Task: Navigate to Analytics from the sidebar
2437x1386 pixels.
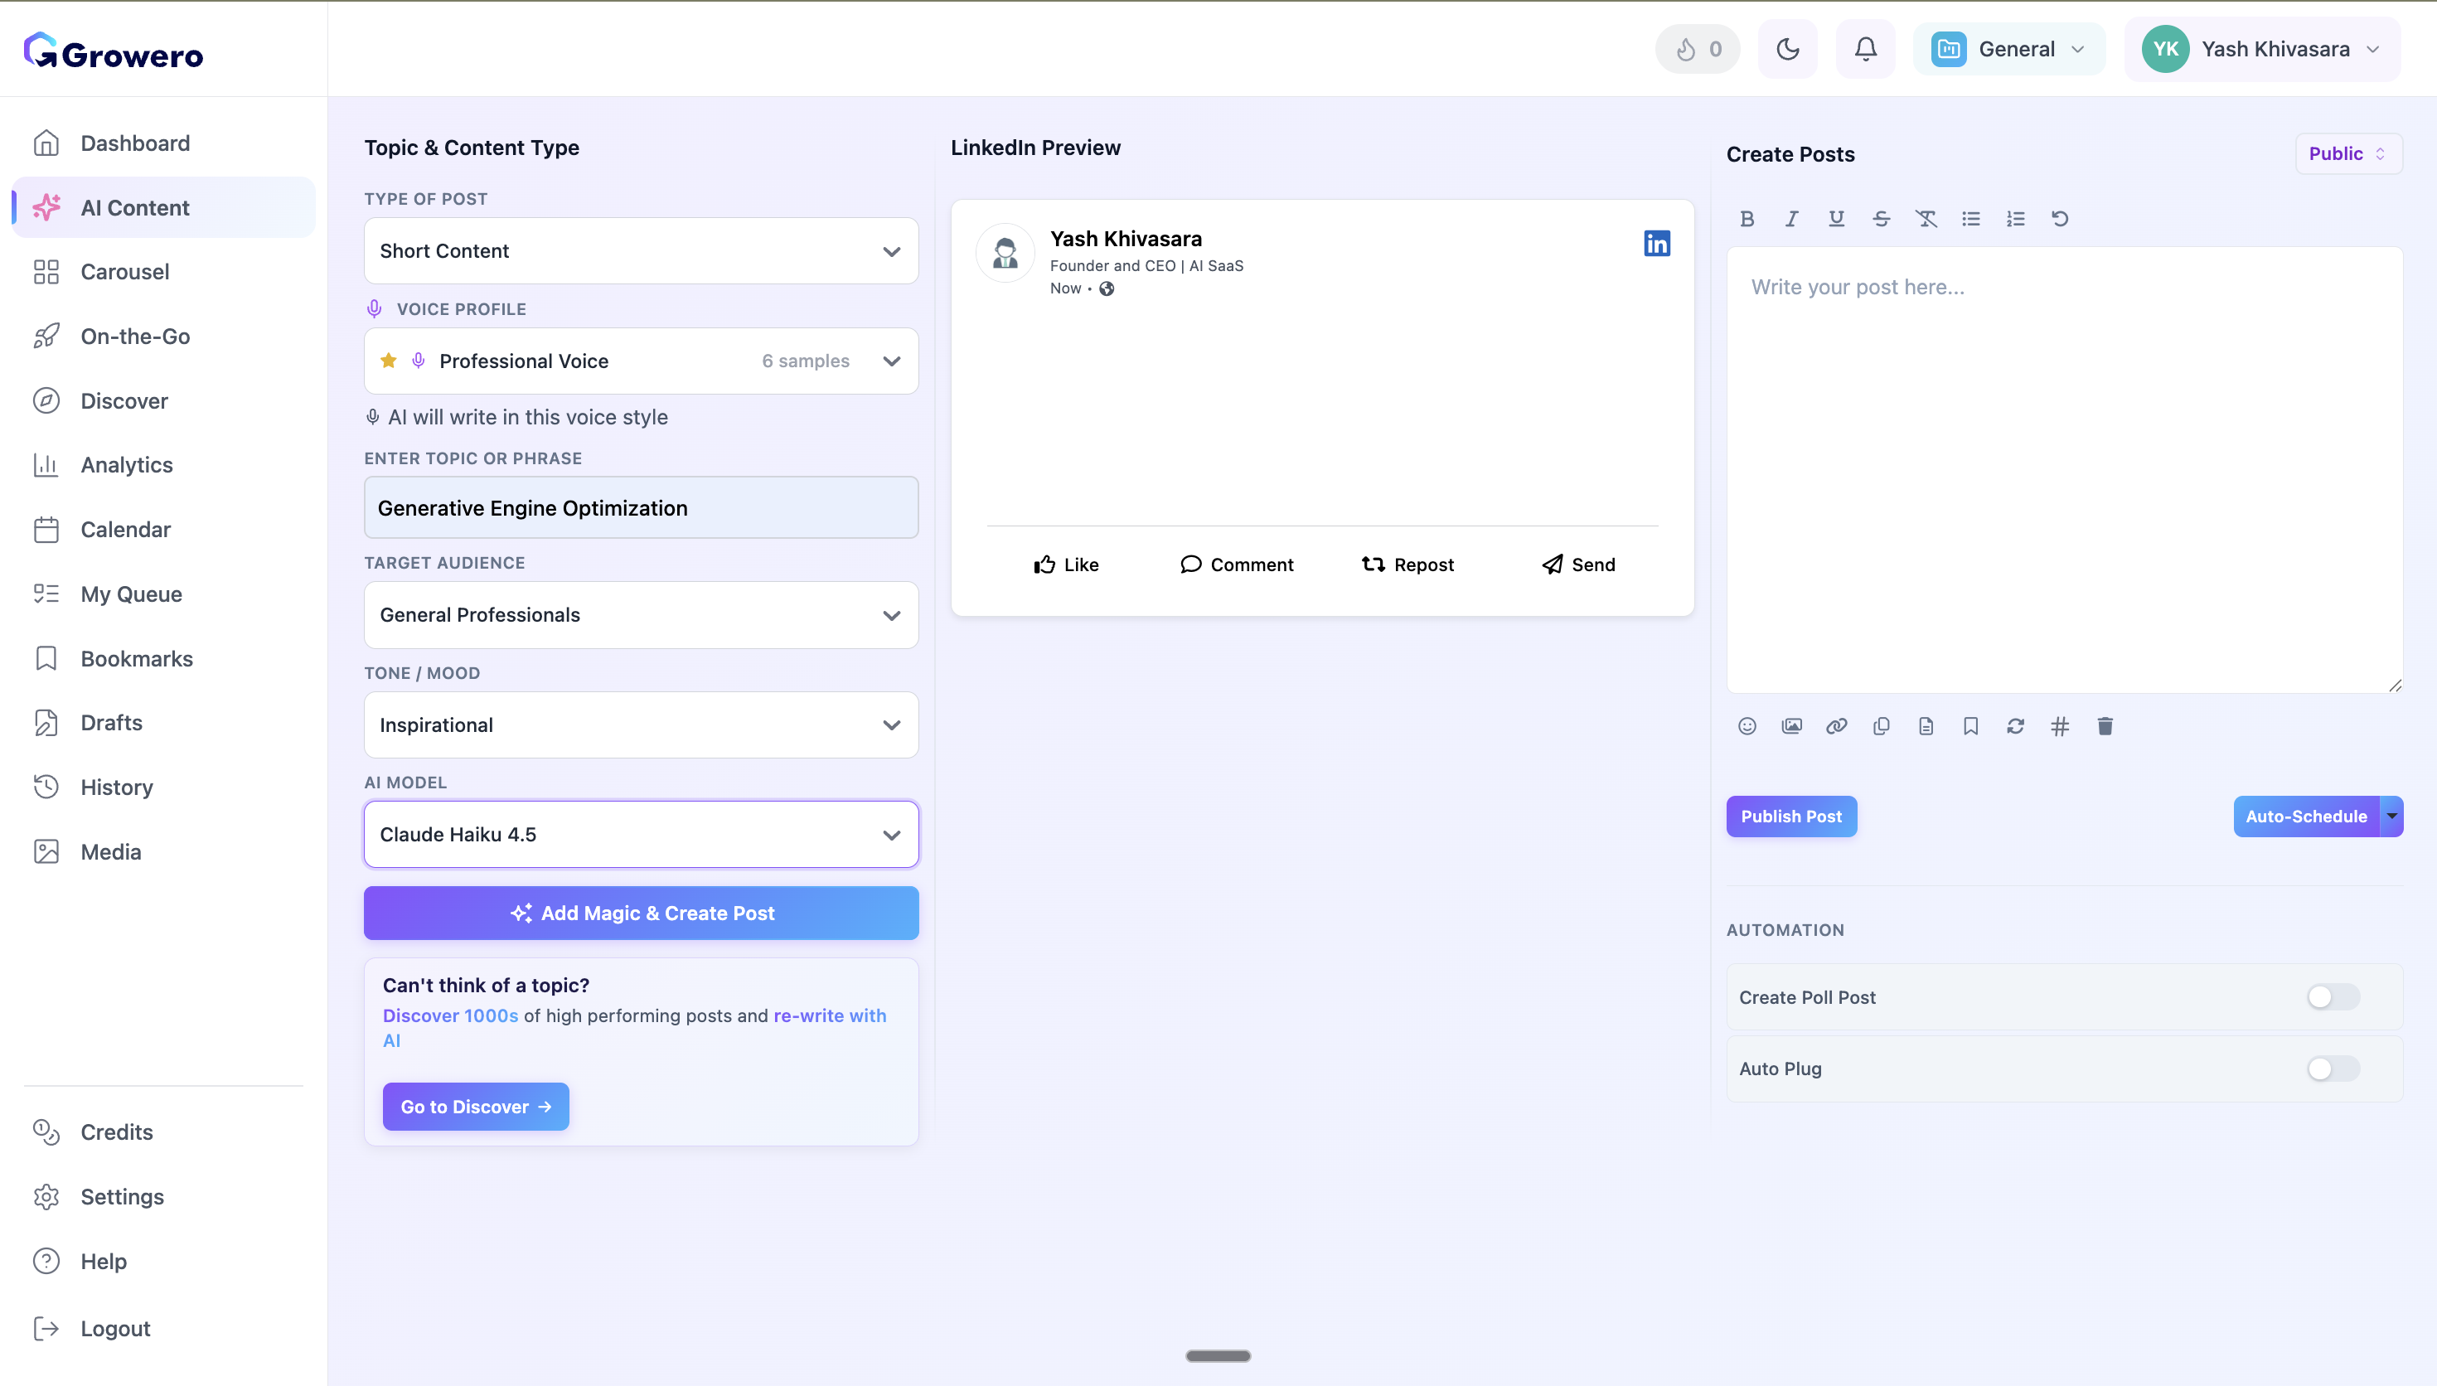Action: (128, 464)
